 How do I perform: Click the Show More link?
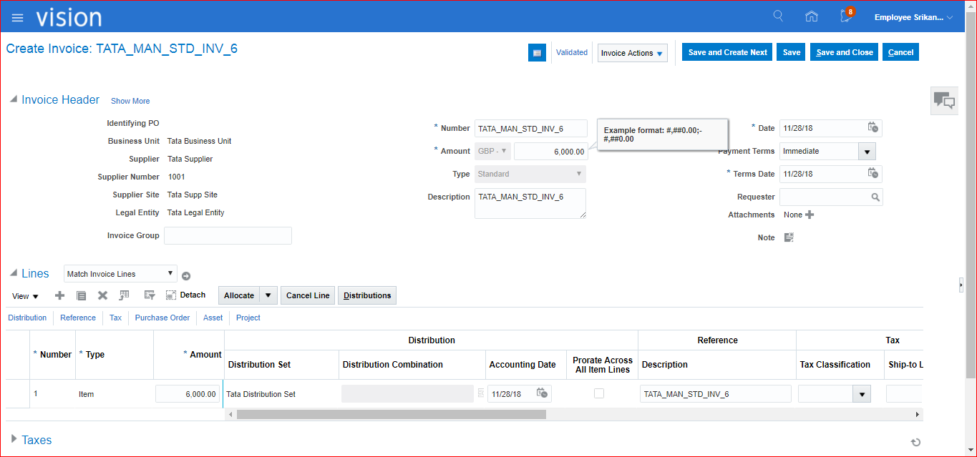click(x=130, y=101)
